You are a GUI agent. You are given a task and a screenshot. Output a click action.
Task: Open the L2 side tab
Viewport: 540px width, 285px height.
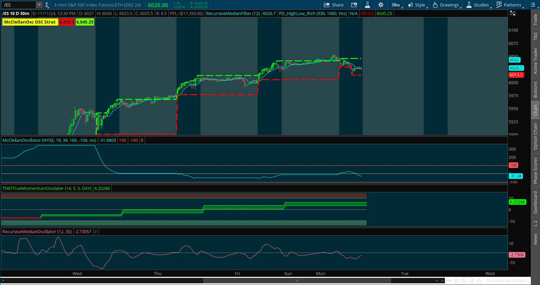point(535,223)
